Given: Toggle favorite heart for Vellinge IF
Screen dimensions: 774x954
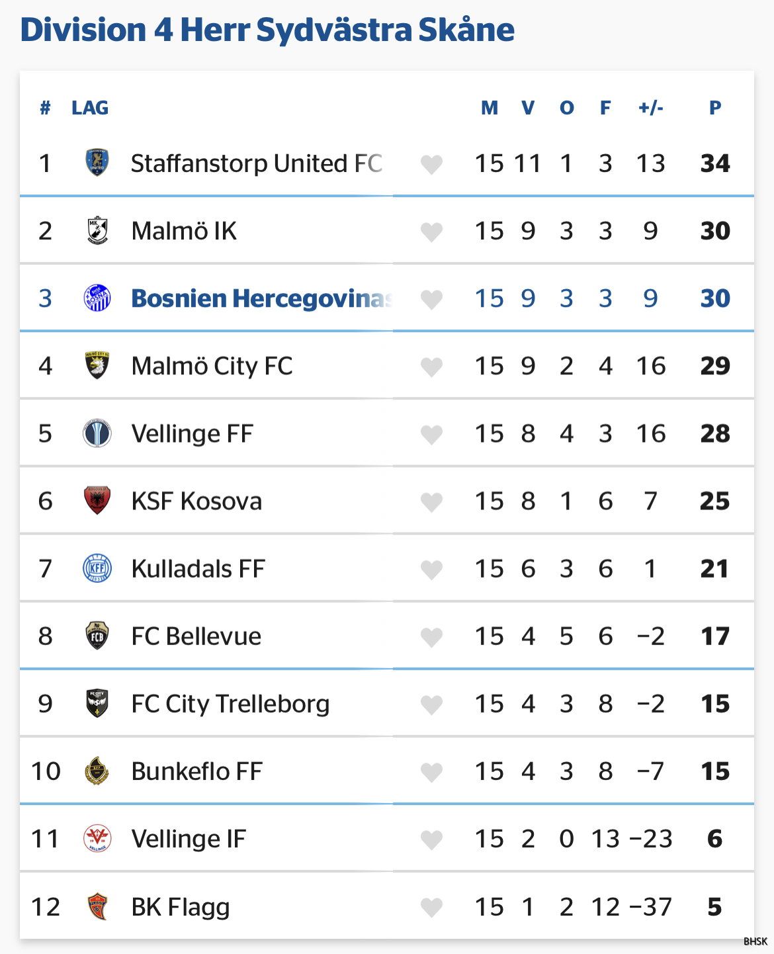Looking at the screenshot, I should (x=431, y=840).
